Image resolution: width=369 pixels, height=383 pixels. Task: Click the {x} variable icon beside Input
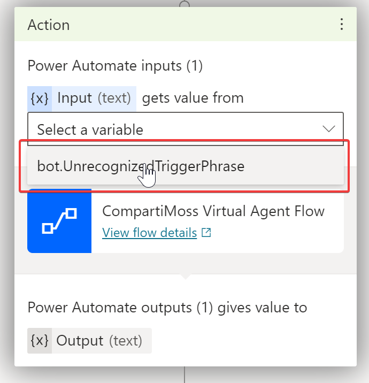coord(40,98)
